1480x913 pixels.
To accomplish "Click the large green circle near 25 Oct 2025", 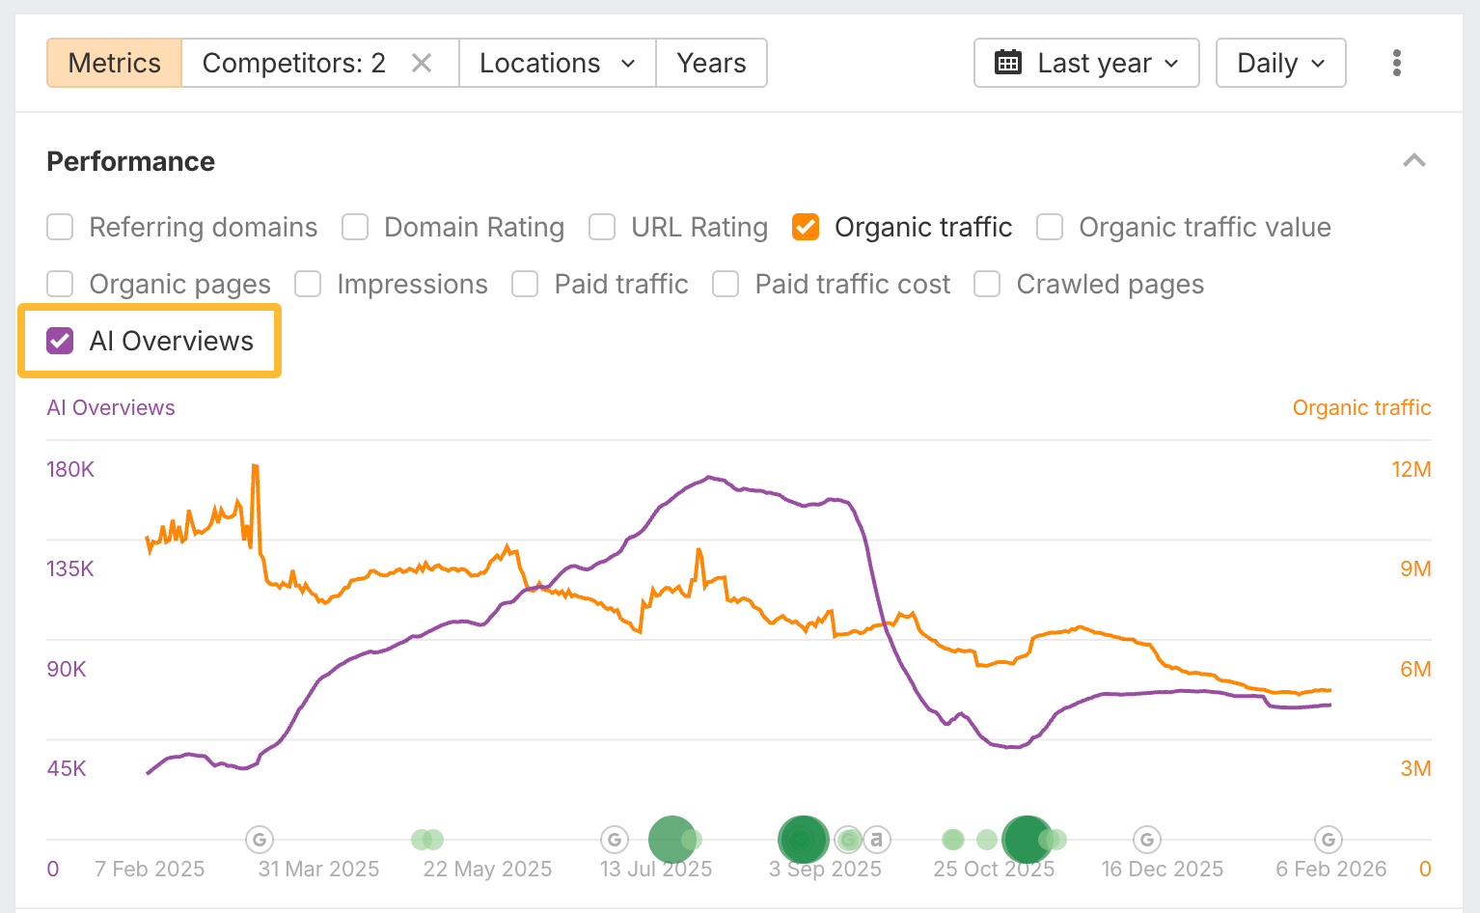I will click(x=1027, y=840).
